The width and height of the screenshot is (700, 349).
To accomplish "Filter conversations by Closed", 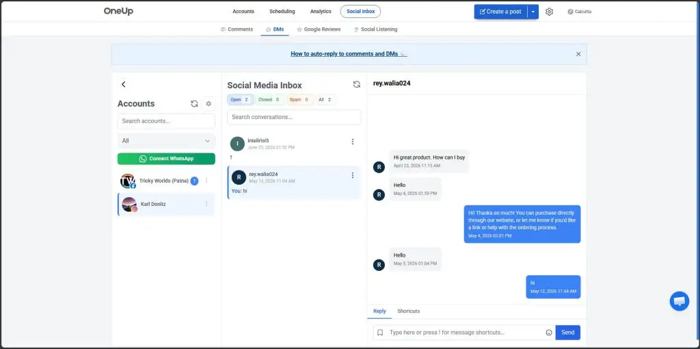I will coord(269,100).
